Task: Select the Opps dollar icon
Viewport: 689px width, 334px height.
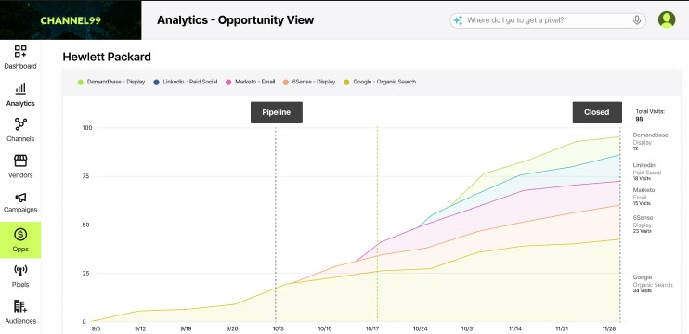Action: 20,235
